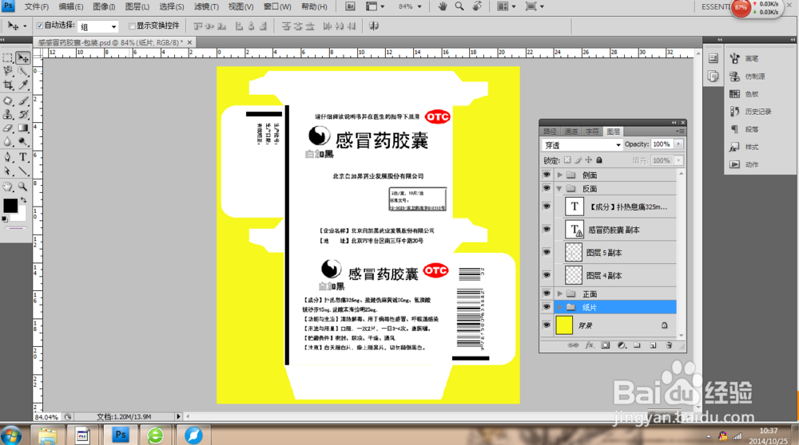The height and width of the screenshot is (445, 799).
Task: Toggle the 自动选择 checkbox
Action: 40,26
